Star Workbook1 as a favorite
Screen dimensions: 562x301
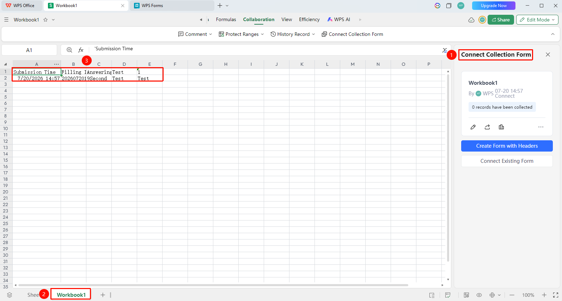pos(45,20)
